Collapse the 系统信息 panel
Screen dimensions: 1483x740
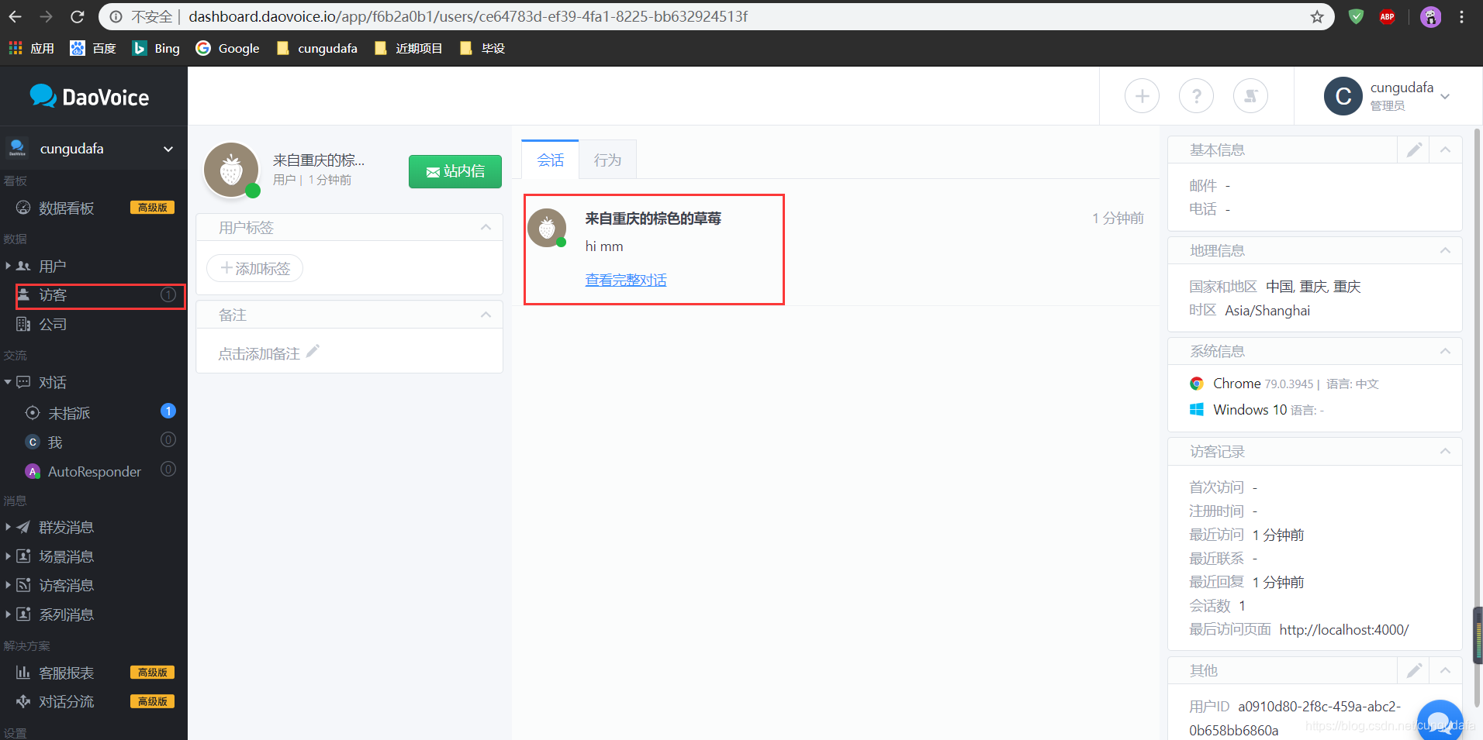point(1445,351)
